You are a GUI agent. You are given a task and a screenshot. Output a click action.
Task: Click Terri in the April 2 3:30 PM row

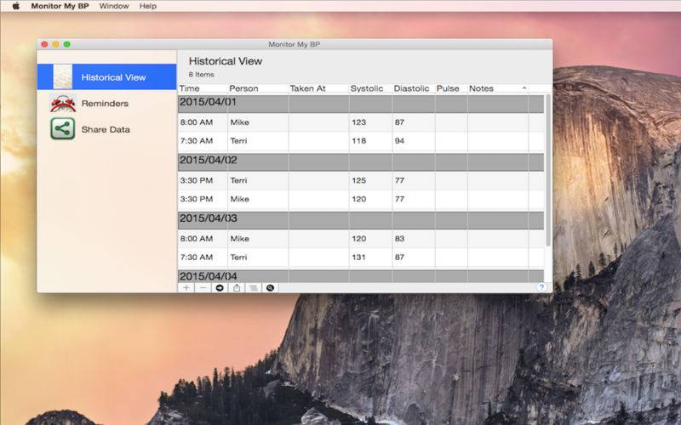coord(238,180)
